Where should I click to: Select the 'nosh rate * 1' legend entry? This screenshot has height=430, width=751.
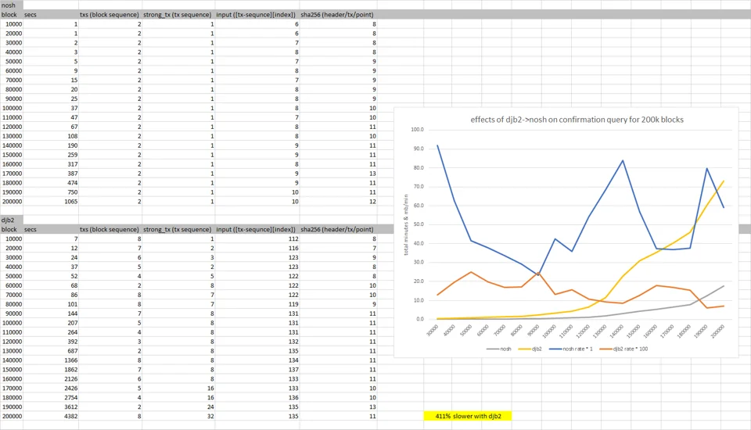(x=571, y=349)
